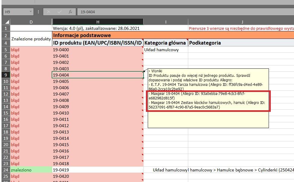Select the row 24 header

click(x=5, y=170)
